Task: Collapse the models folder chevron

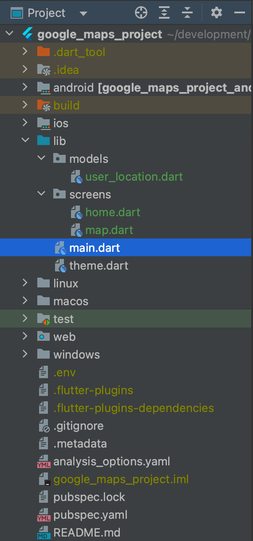Action: point(41,159)
